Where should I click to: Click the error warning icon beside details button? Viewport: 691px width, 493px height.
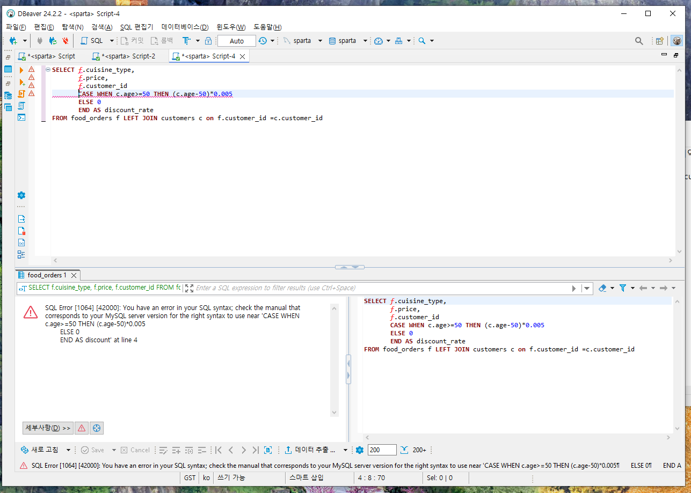coord(82,428)
